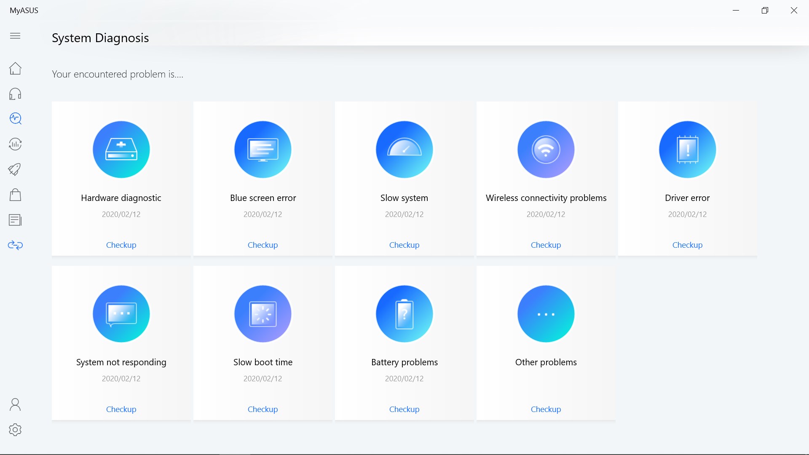Image resolution: width=809 pixels, height=455 pixels.
Task: Click the Battery problems icon
Action: pyautogui.click(x=404, y=314)
